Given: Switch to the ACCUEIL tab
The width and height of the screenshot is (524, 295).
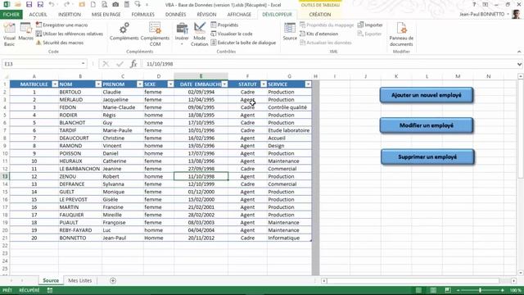Looking at the screenshot, I should [38, 15].
